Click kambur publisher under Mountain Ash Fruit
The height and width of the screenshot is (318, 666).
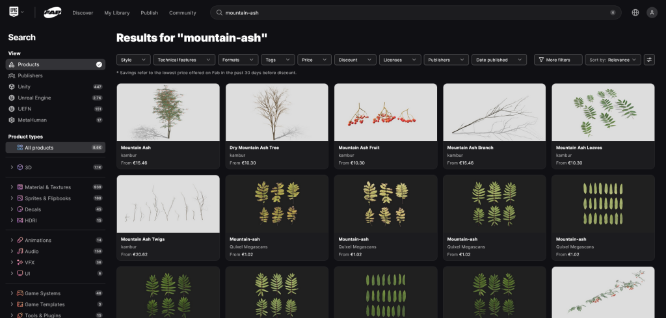pyautogui.click(x=345, y=155)
